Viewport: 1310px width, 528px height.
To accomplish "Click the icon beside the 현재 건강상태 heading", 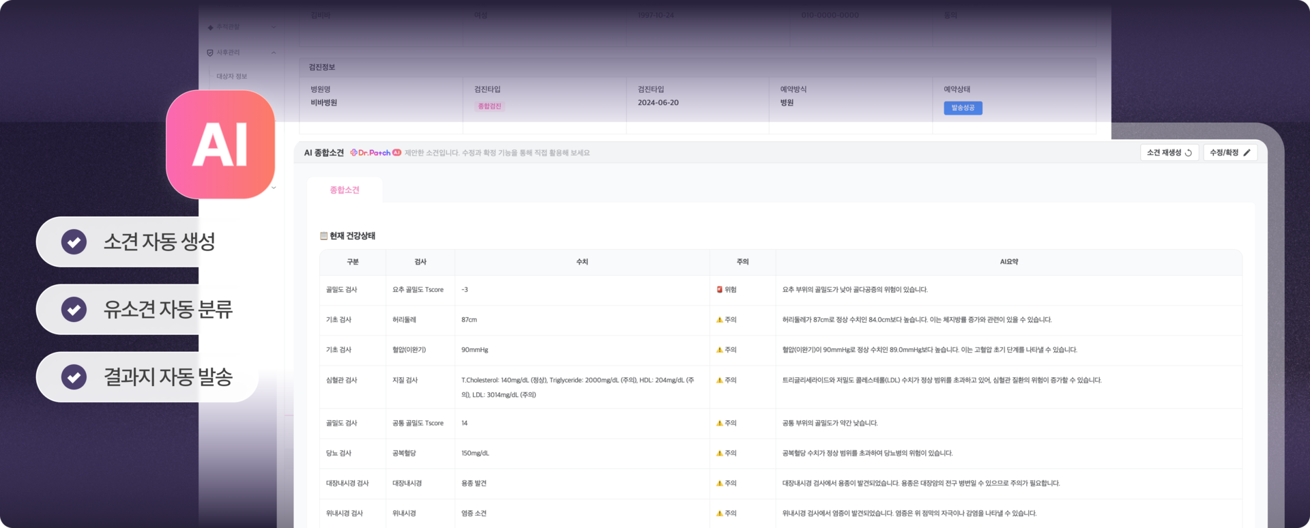I will click(x=323, y=236).
